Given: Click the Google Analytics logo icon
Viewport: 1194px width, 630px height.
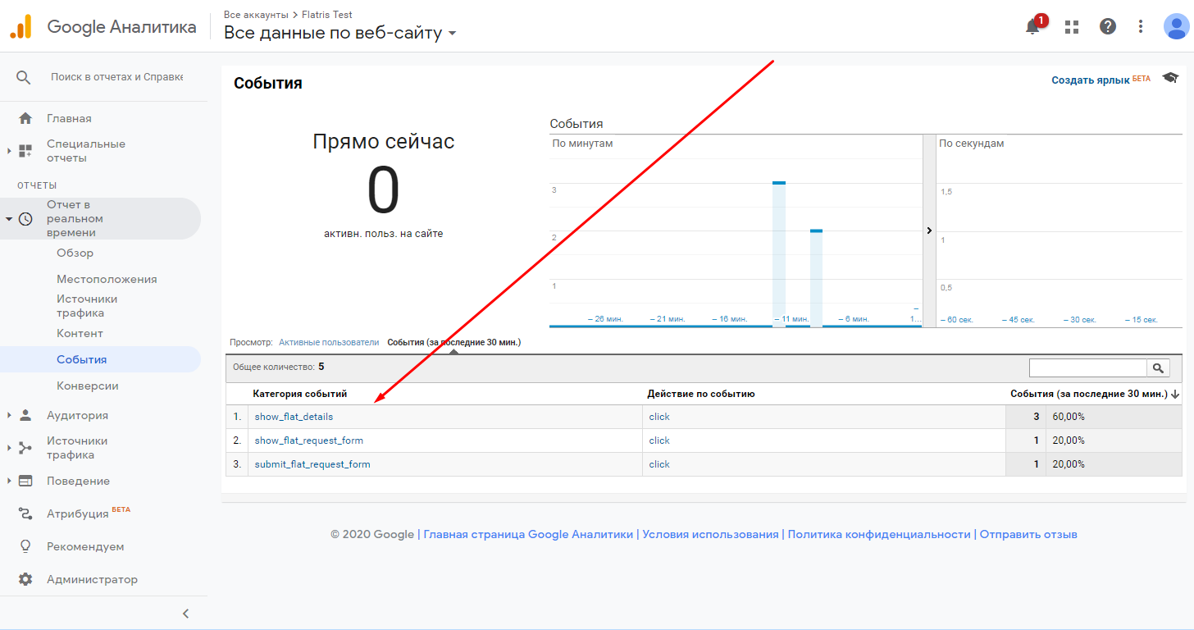Looking at the screenshot, I should [21, 27].
